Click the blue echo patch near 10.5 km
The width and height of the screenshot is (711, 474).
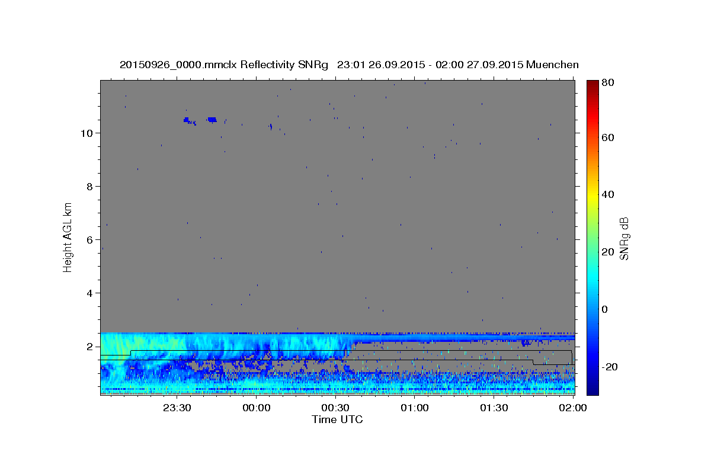tap(212, 120)
